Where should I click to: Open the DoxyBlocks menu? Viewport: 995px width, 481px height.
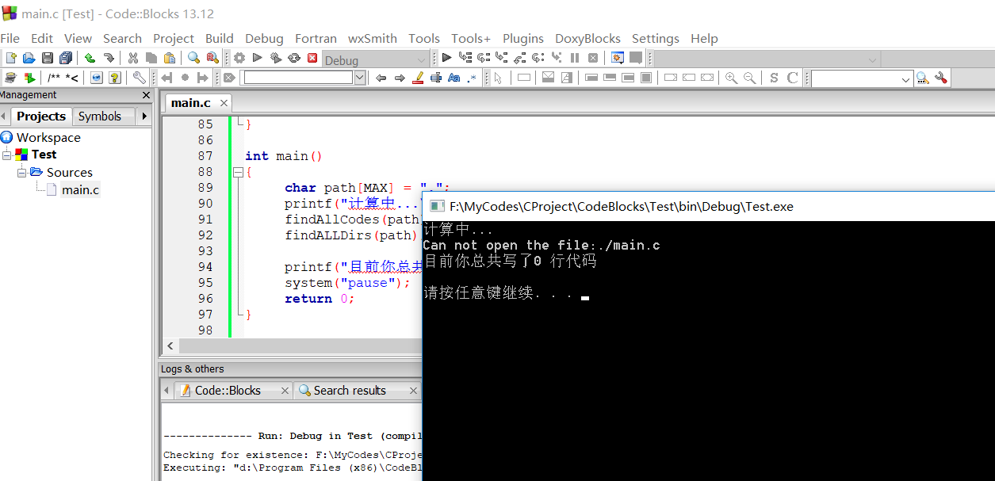pos(587,38)
